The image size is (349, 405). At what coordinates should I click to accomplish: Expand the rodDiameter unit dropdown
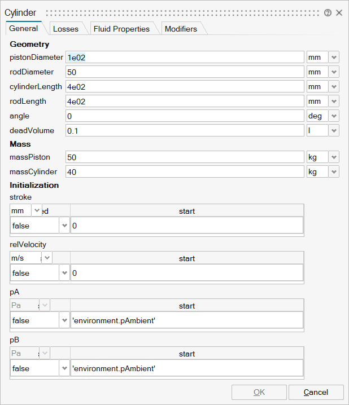click(x=334, y=72)
